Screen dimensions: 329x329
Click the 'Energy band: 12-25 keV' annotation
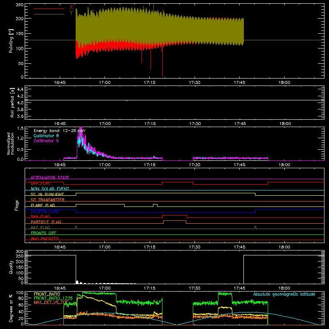coord(60,131)
